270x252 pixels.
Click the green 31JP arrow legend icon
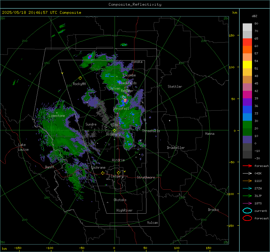247,196
